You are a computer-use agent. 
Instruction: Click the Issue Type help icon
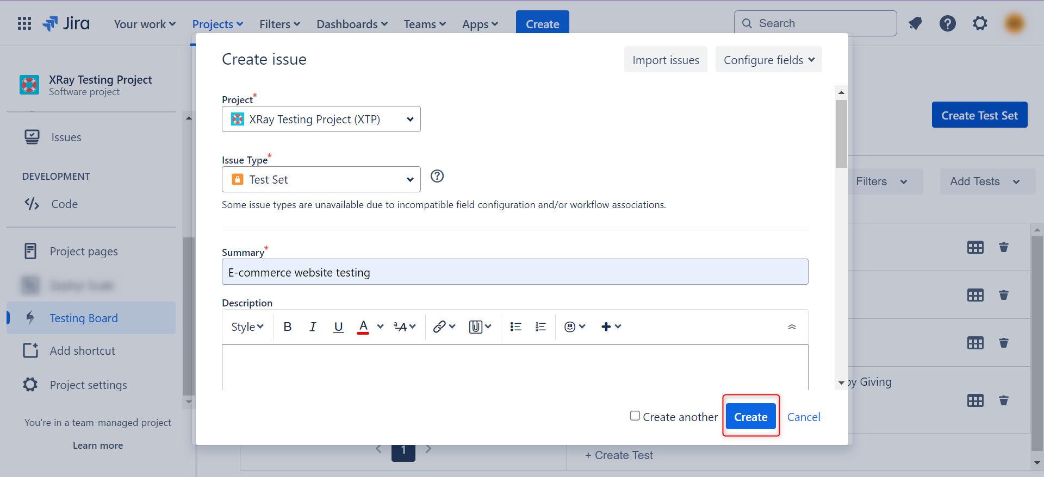[437, 176]
